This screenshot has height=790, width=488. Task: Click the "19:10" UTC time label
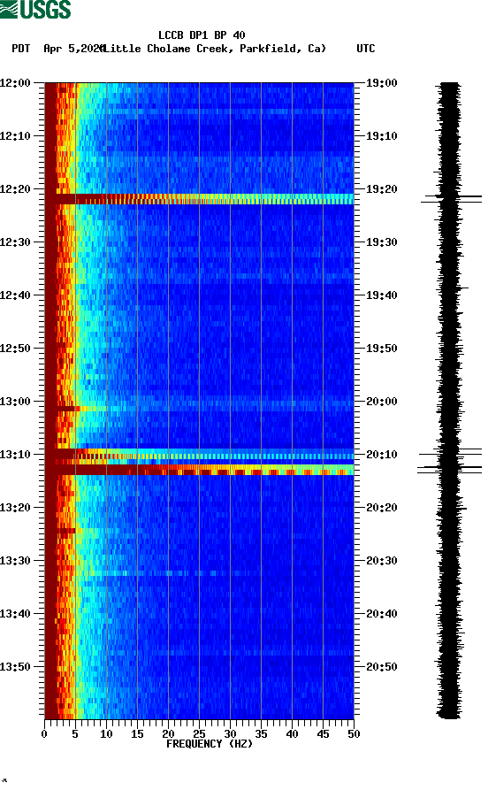click(x=382, y=136)
